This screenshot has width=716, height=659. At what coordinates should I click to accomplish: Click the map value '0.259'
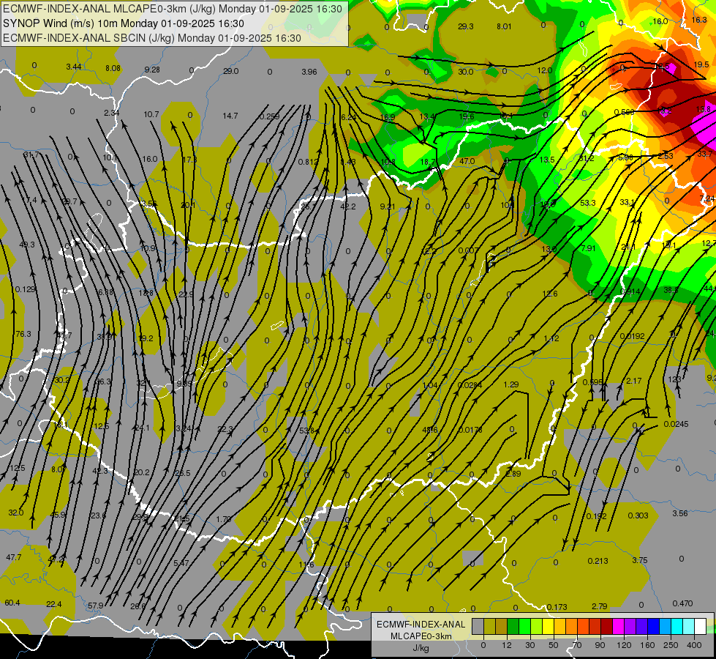click(269, 116)
